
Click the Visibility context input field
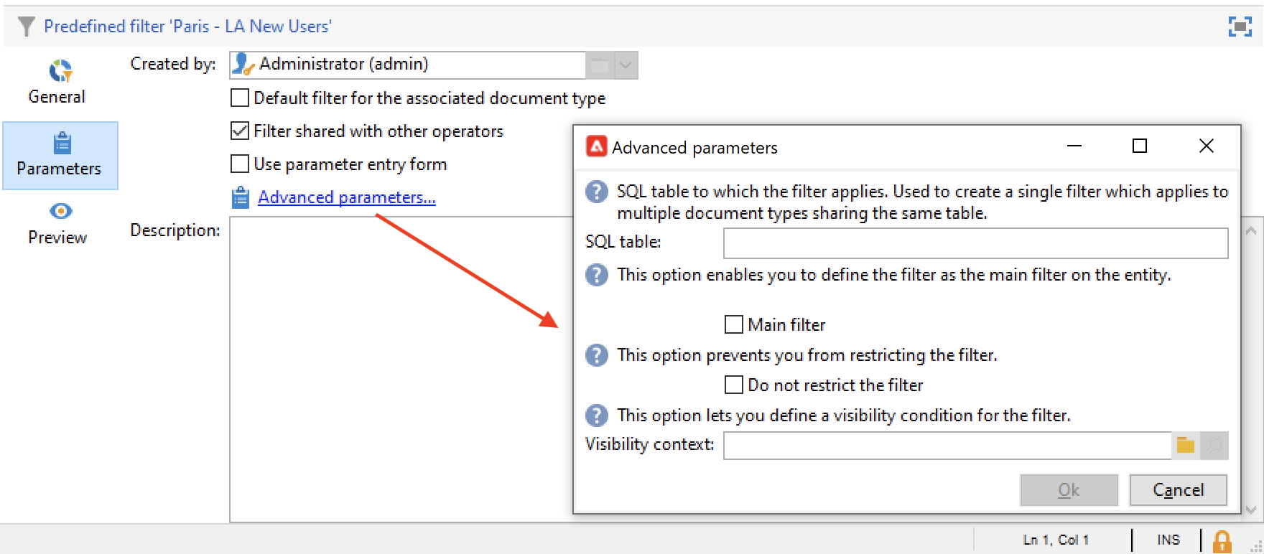(947, 446)
